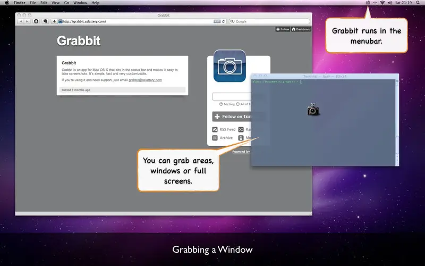The height and width of the screenshot is (266, 425).
Task: Add bookmark with the plus button
Action: pyautogui.click(x=54, y=21)
